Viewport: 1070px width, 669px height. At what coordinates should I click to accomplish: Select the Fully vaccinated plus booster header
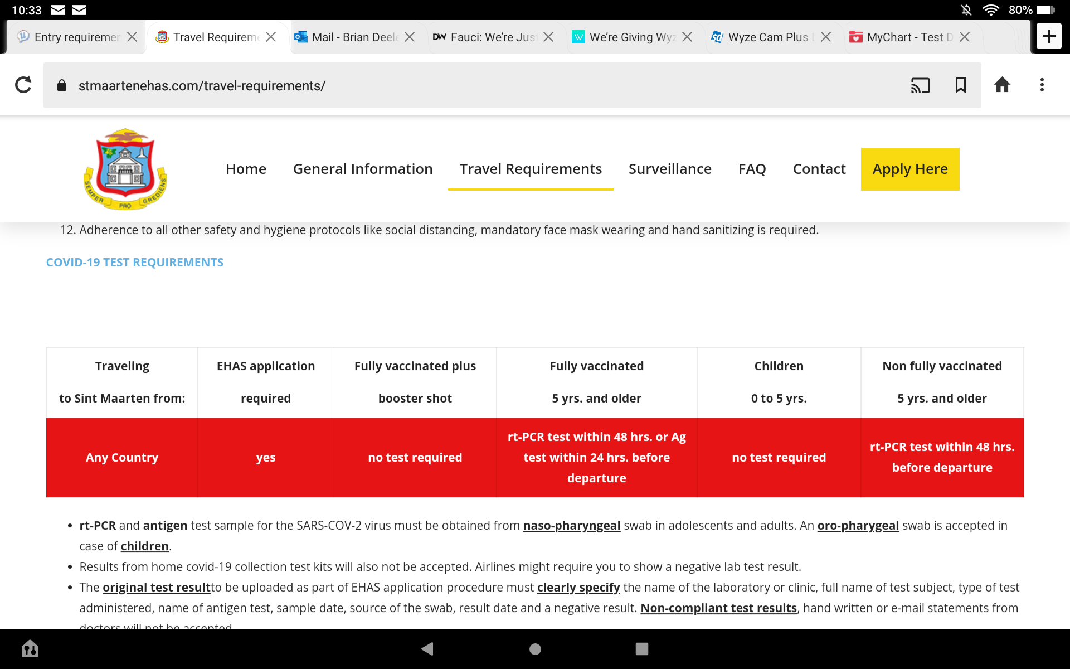click(x=415, y=382)
